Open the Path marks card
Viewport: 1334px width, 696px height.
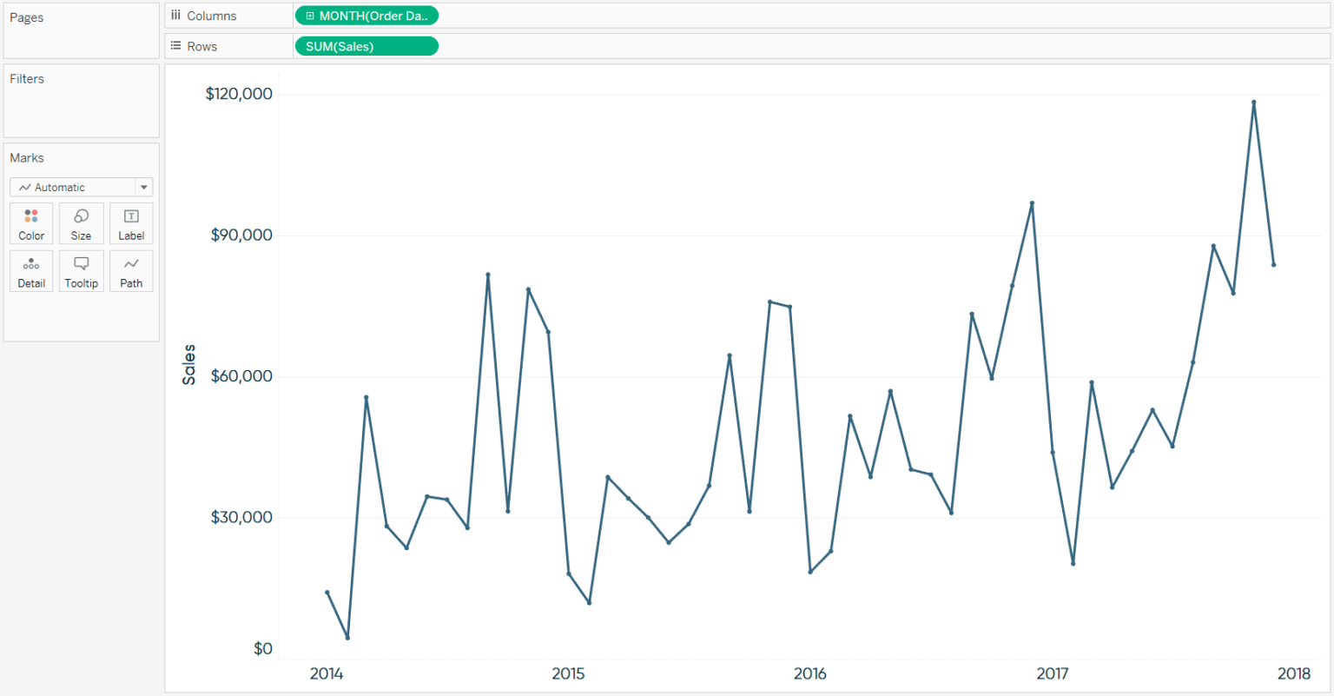131,270
